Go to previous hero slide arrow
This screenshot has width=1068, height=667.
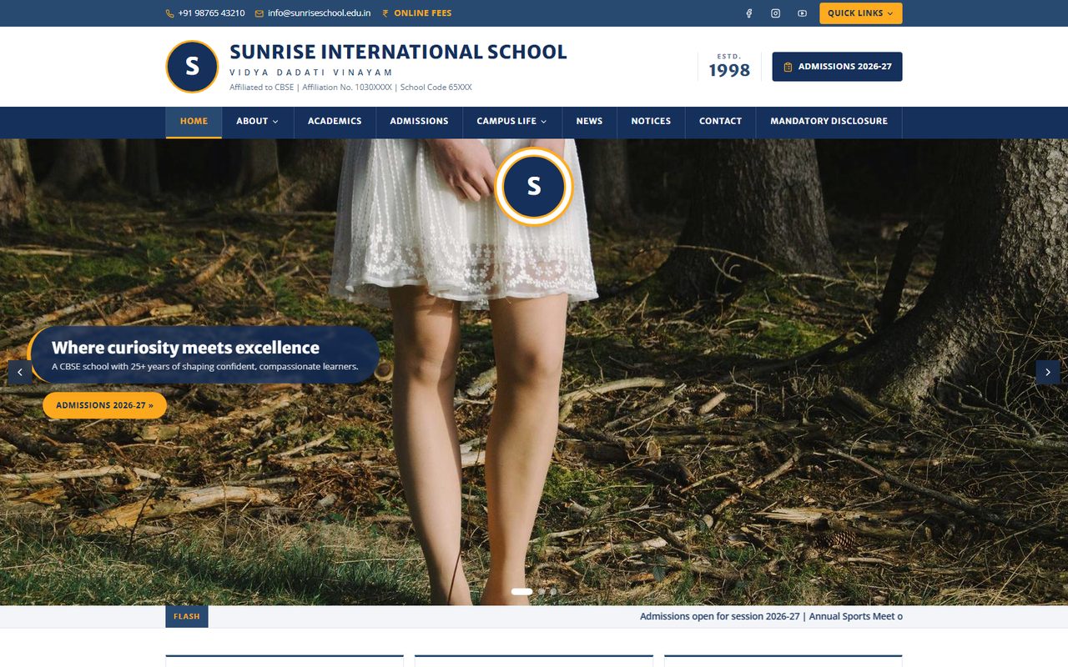20,372
